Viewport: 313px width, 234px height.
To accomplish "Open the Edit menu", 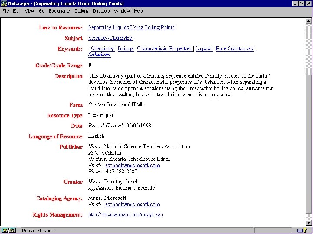I will pyautogui.click(x=17, y=11).
